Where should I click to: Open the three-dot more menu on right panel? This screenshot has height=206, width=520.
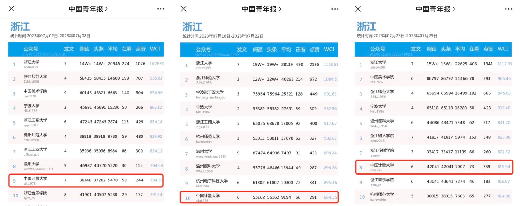pyautogui.click(x=508, y=9)
